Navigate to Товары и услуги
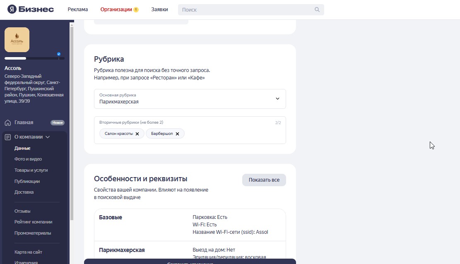Image resolution: width=460 pixels, height=264 pixels. pyautogui.click(x=31, y=170)
